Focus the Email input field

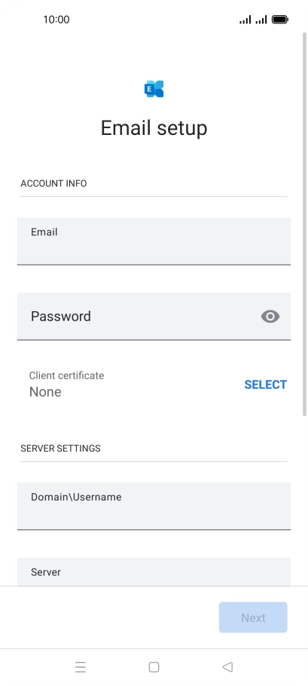[x=154, y=241]
